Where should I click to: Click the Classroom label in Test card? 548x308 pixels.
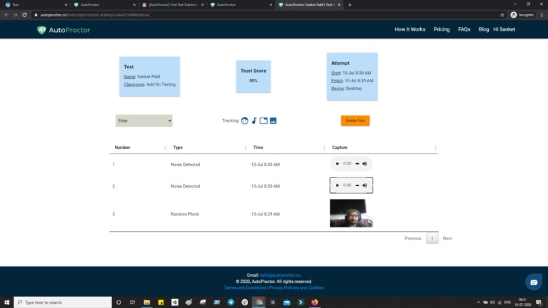(134, 84)
